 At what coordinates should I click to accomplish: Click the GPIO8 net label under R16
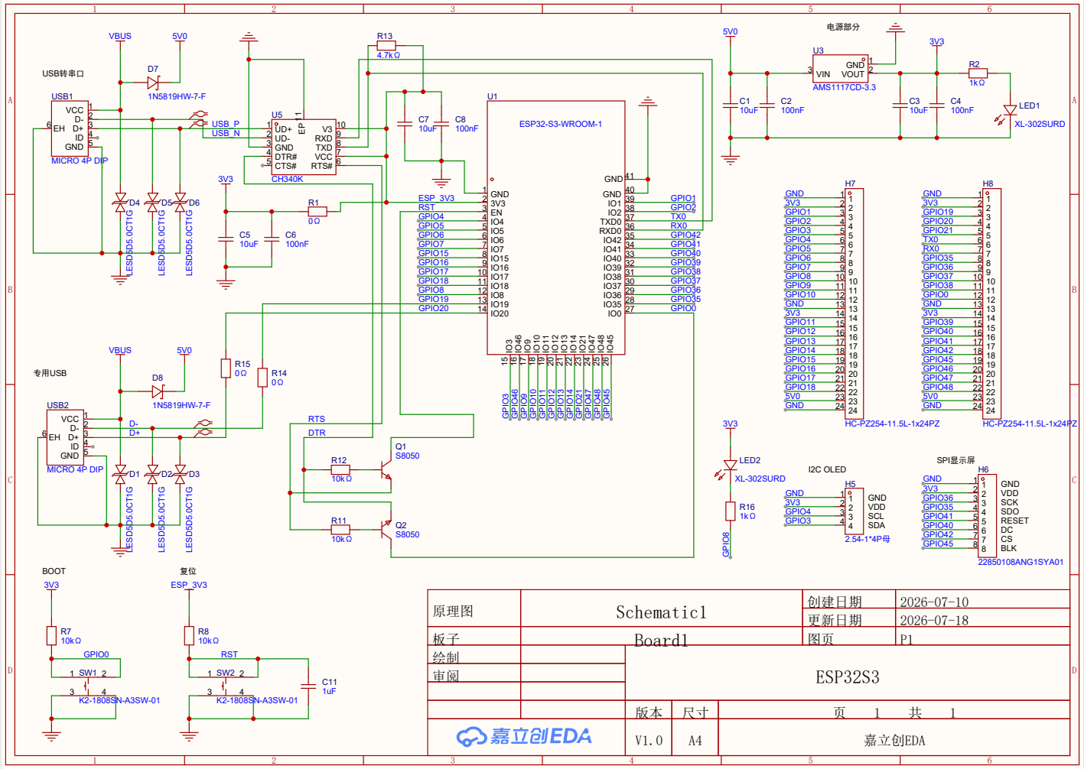pos(726,544)
